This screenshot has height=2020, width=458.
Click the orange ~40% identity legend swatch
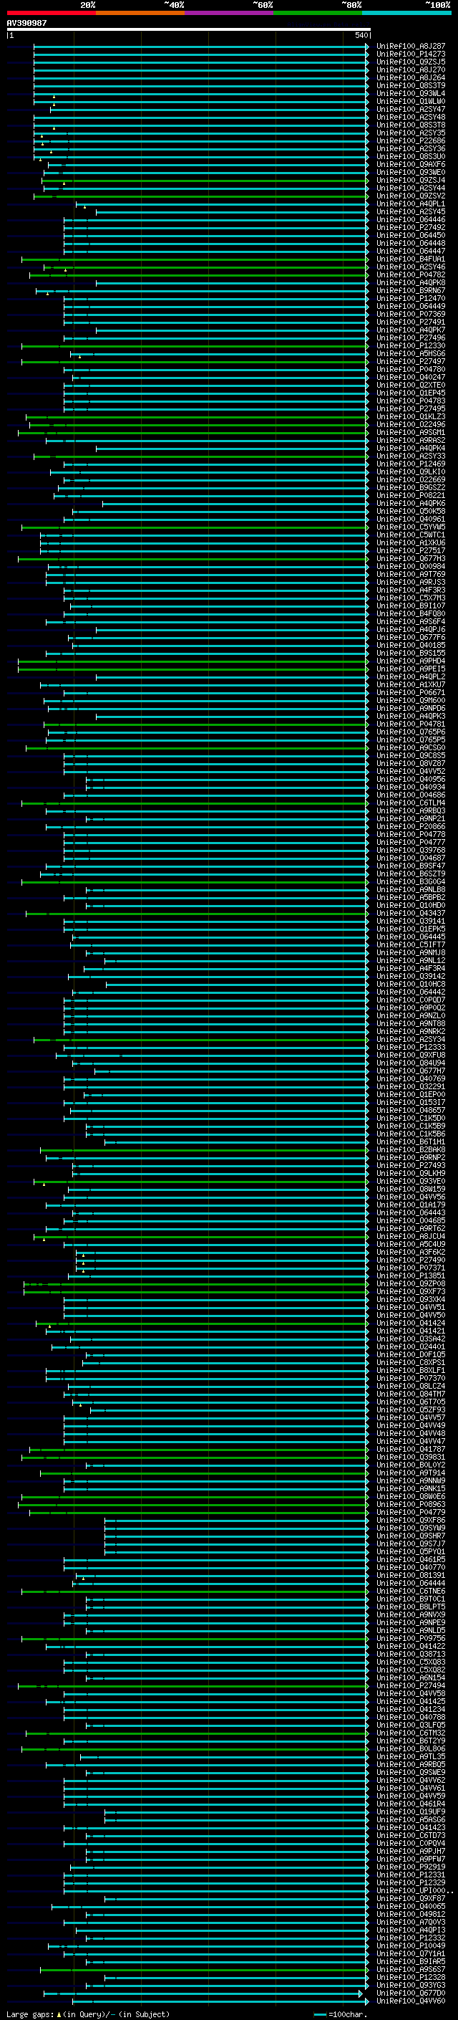(140, 13)
